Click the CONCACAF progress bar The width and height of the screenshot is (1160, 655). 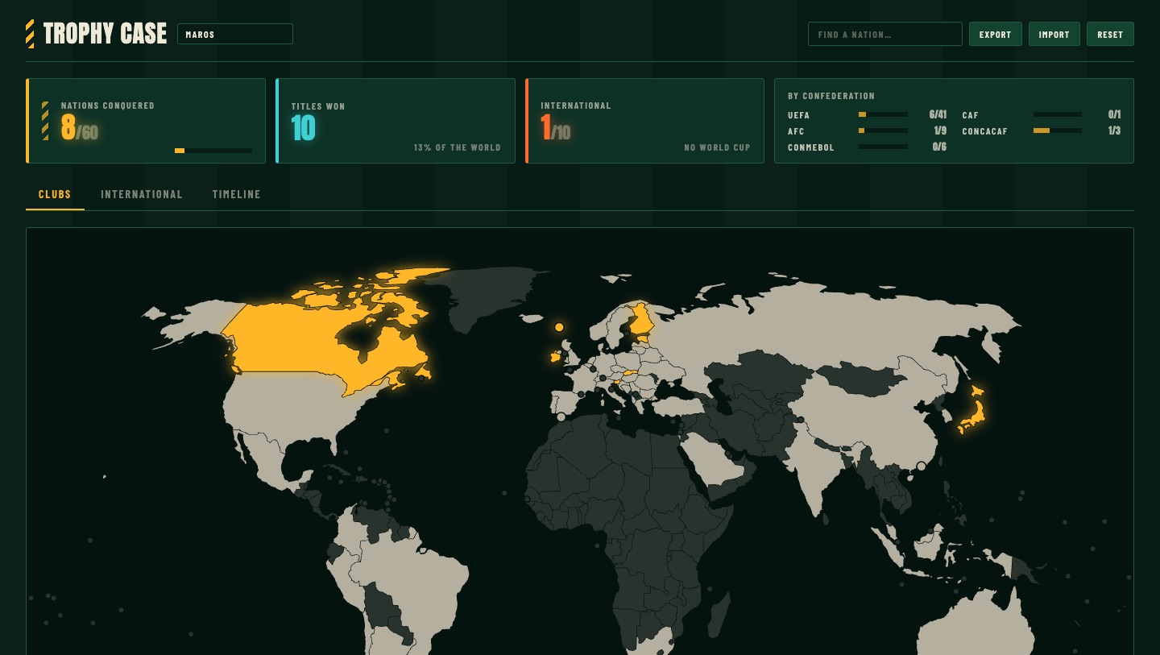tap(1058, 131)
